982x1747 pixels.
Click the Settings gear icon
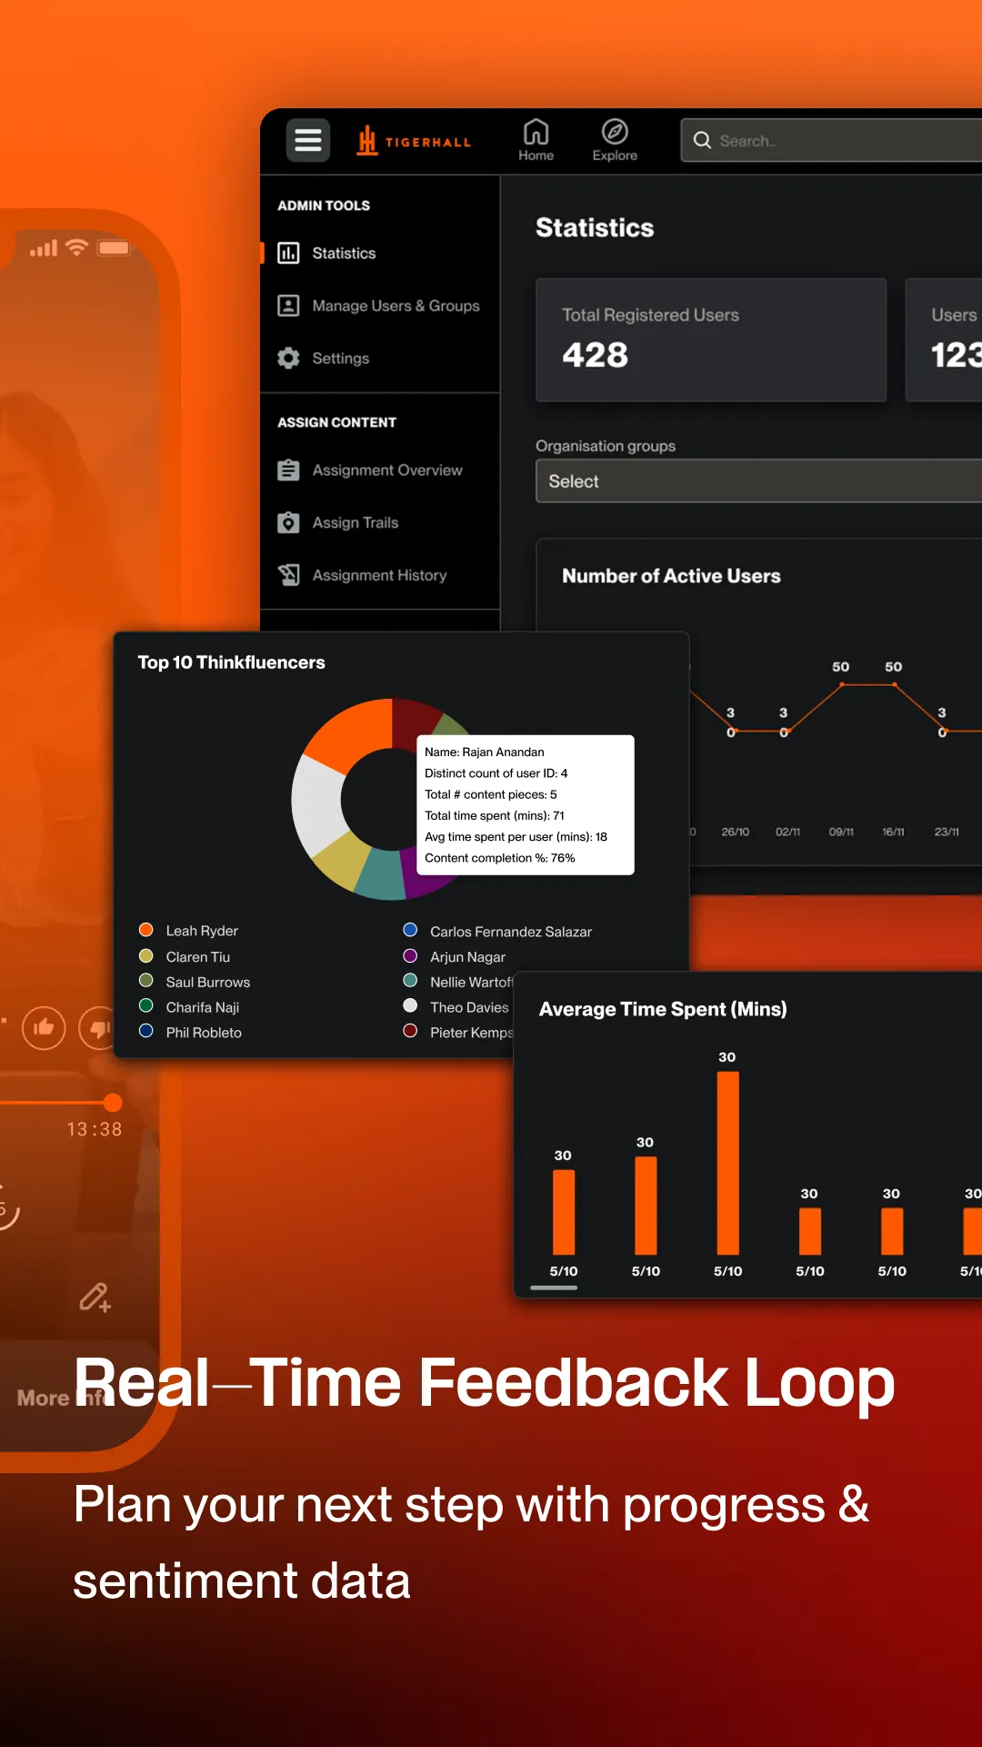coord(288,358)
